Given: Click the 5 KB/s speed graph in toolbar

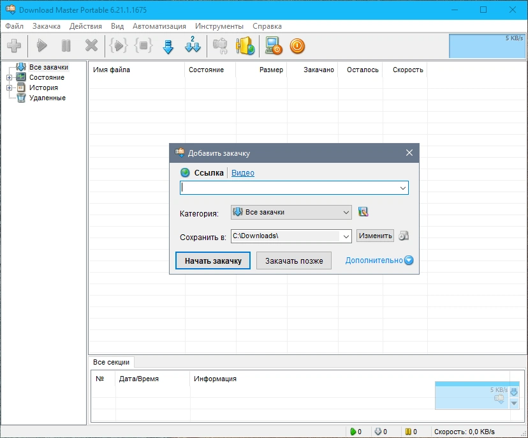Looking at the screenshot, I should pyautogui.click(x=487, y=46).
